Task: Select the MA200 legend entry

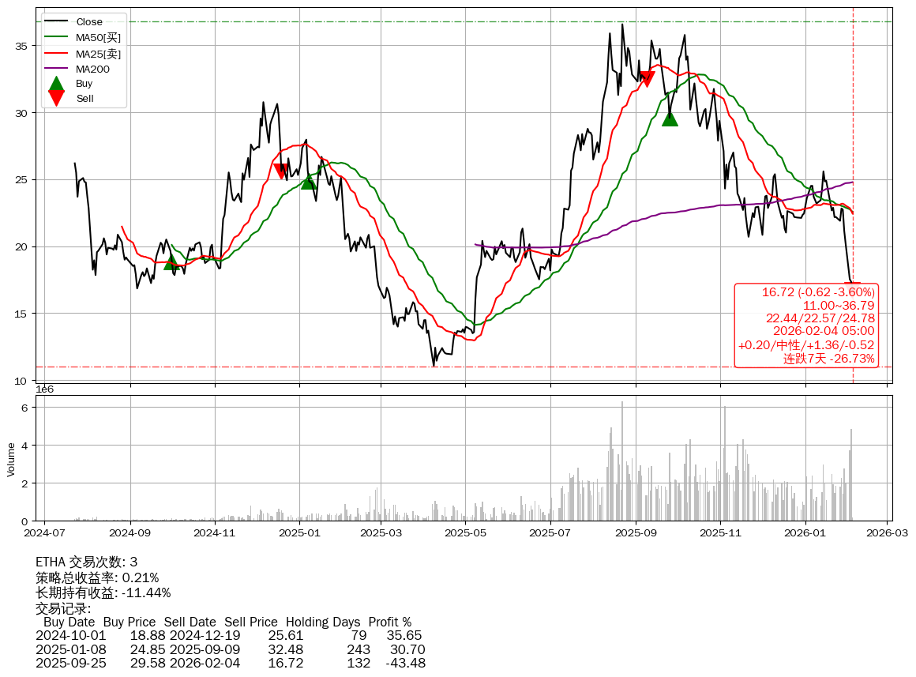Action: pos(92,69)
